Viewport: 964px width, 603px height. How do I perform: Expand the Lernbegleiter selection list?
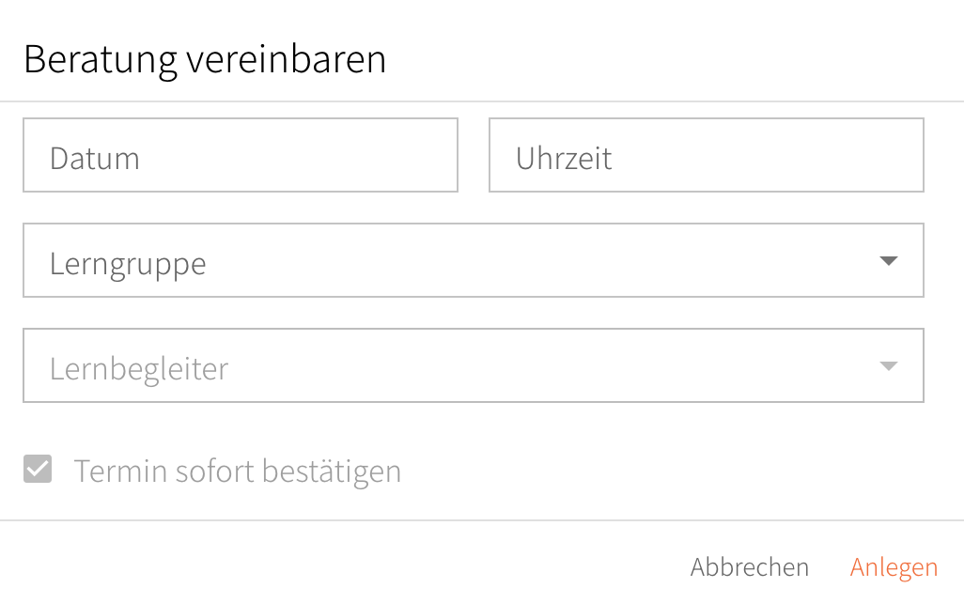[x=473, y=365]
